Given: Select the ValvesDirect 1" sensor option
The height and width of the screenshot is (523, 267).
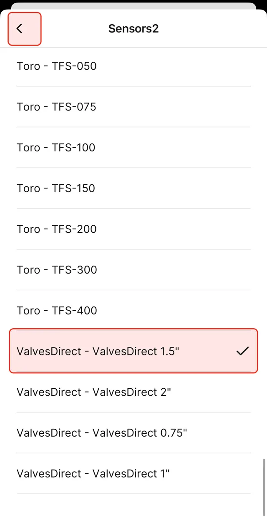Looking at the screenshot, I should click(93, 474).
